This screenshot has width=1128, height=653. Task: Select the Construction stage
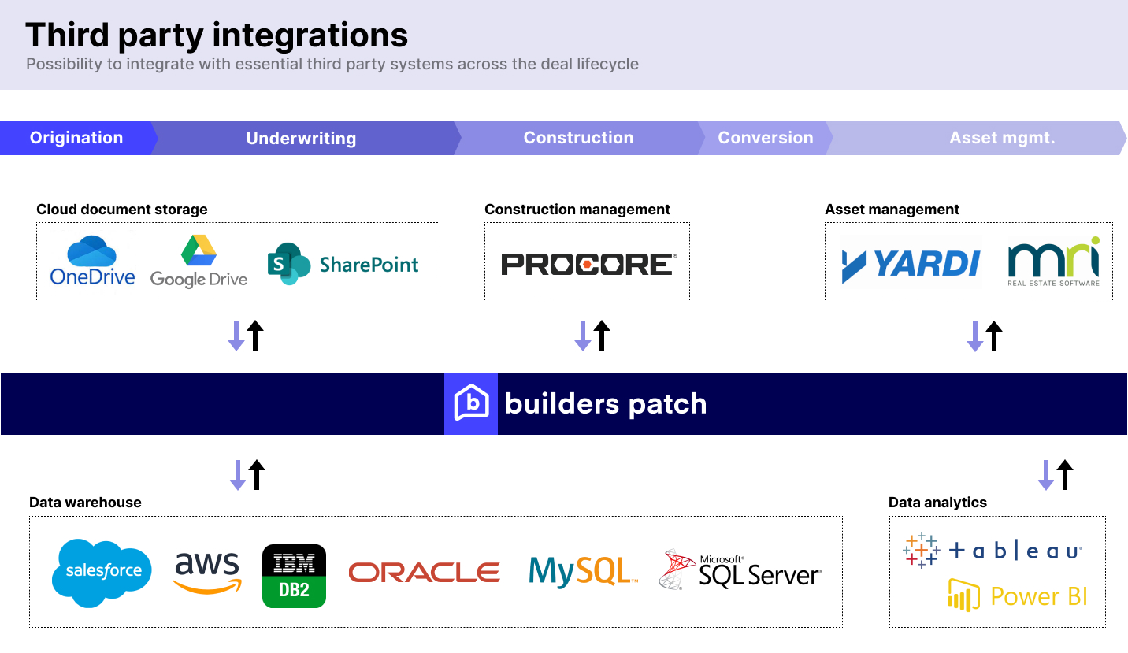click(x=579, y=138)
